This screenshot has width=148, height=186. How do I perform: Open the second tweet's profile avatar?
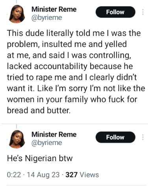pos(17,139)
